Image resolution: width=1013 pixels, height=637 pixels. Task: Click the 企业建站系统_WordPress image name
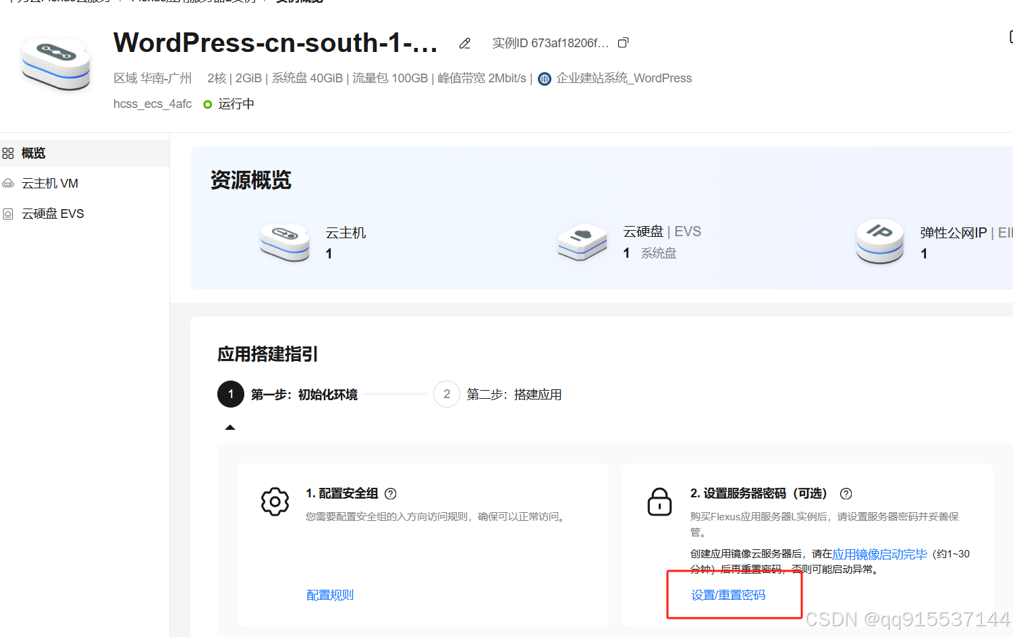(x=624, y=78)
